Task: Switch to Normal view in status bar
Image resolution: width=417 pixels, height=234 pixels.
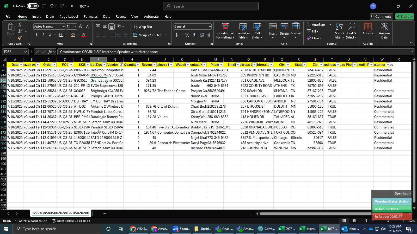Action: pos(344,221)
